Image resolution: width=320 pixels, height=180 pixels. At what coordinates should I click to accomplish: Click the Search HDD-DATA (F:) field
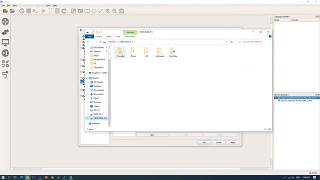point(253,42)
